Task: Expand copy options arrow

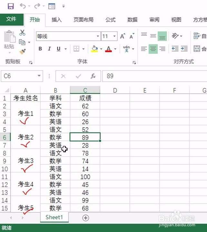Action: [x=29, y=42]
